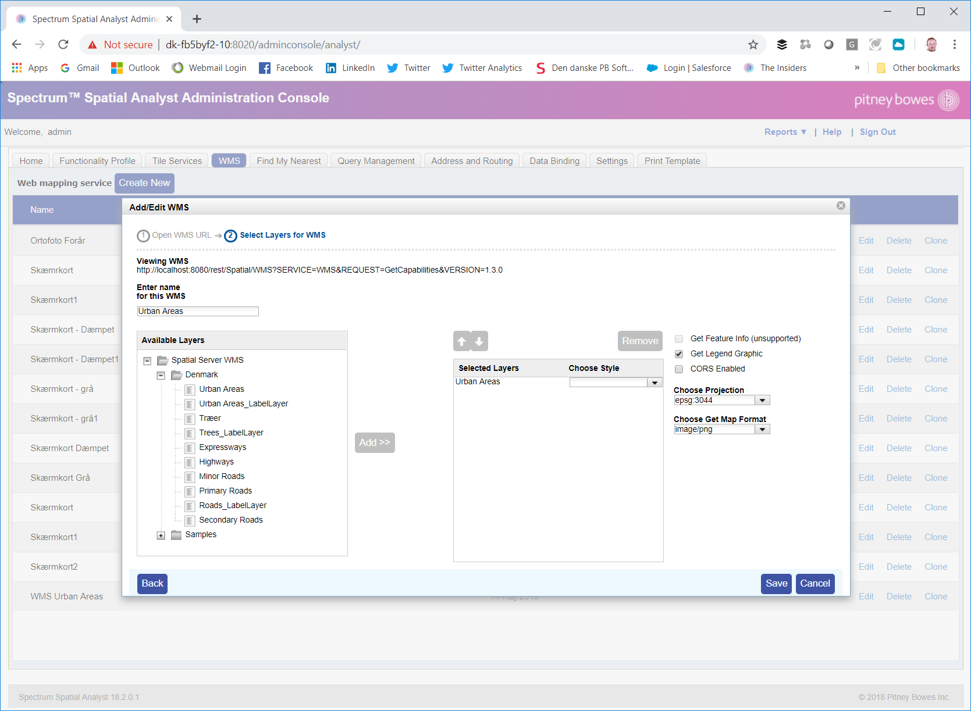Open the Chrome menu three dots
971x711 pixels.
click(x=955, y=45)
